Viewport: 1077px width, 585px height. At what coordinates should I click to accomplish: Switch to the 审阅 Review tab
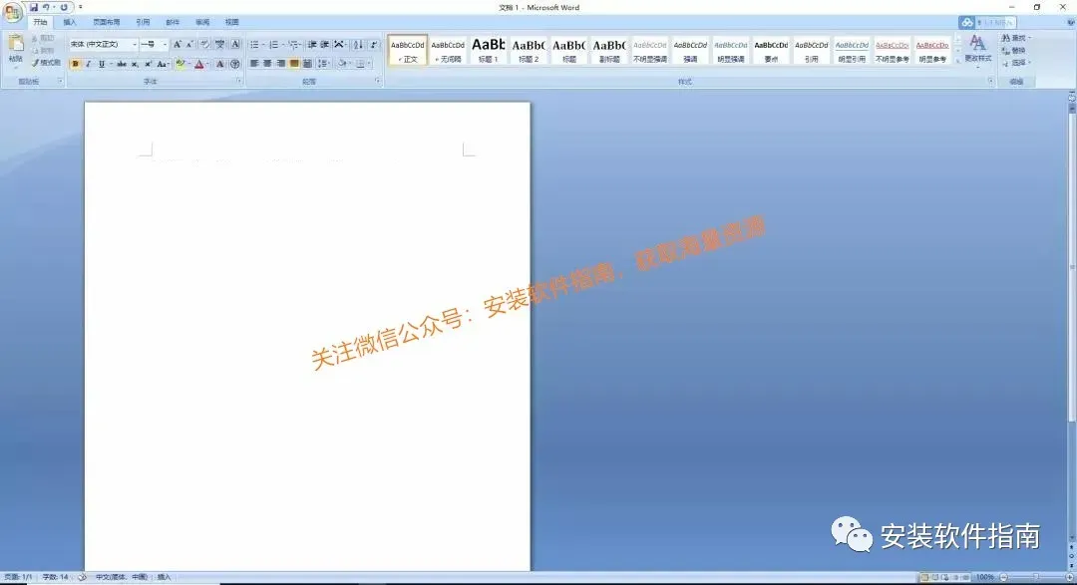pyautogui.click(x=202, y=23)
